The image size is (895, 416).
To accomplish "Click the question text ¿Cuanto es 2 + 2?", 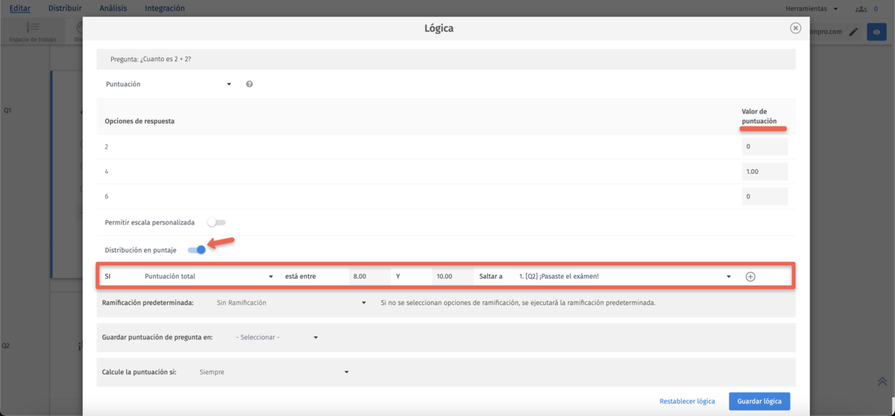I will 166,59.
